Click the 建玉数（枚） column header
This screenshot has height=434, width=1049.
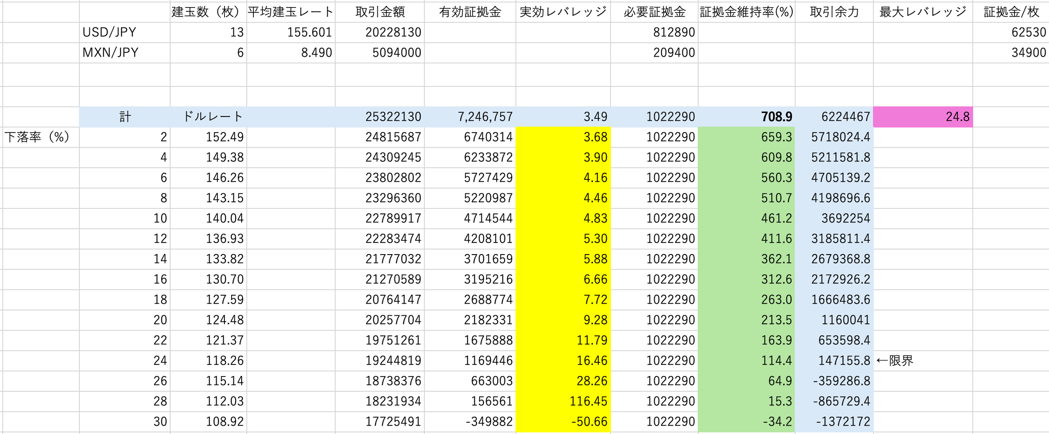point(208,12)
